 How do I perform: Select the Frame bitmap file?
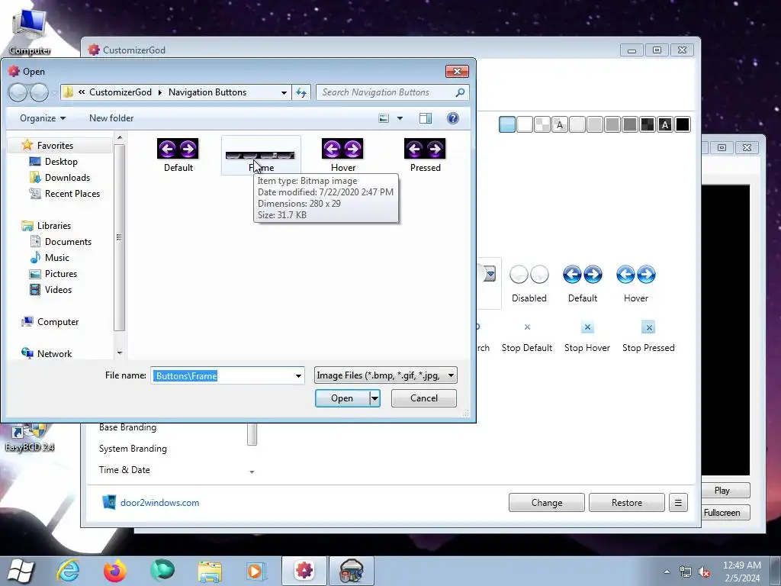pyautogui.click(x=261, y=155)
